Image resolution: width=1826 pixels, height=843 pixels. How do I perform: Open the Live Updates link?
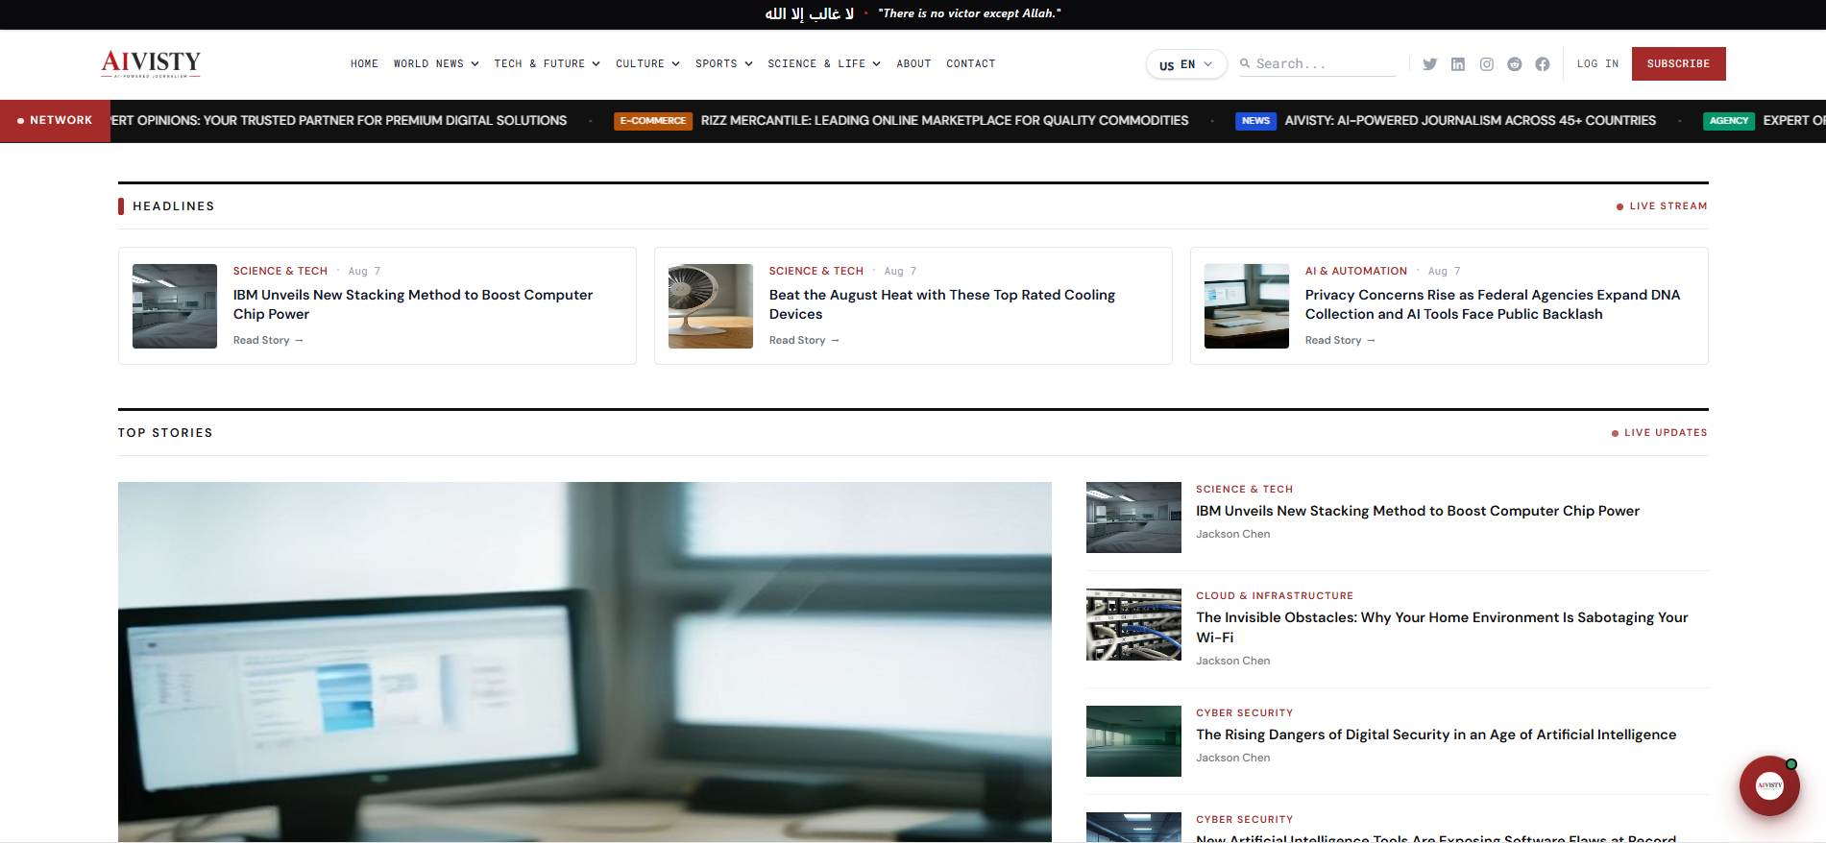click(x=1660, y=433)
